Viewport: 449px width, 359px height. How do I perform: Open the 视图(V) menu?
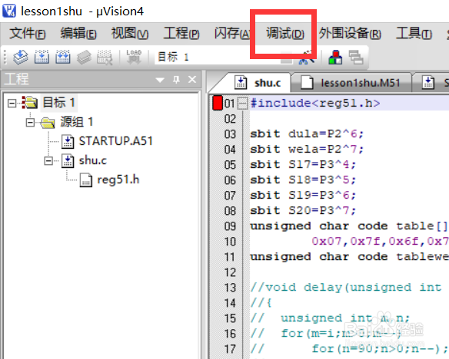130,34
